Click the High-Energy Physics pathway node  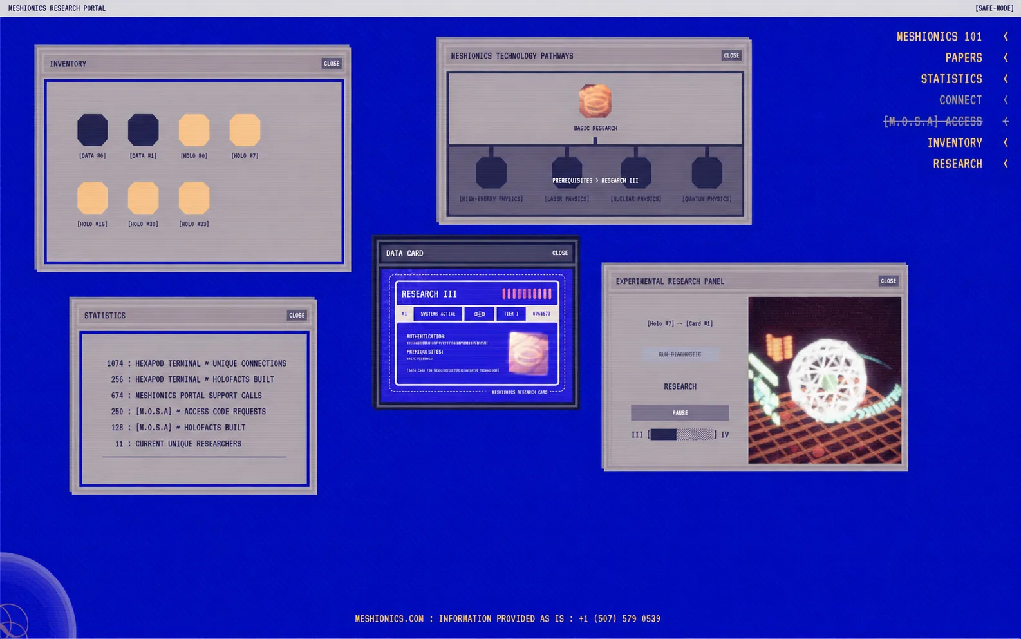pos(491,173)
